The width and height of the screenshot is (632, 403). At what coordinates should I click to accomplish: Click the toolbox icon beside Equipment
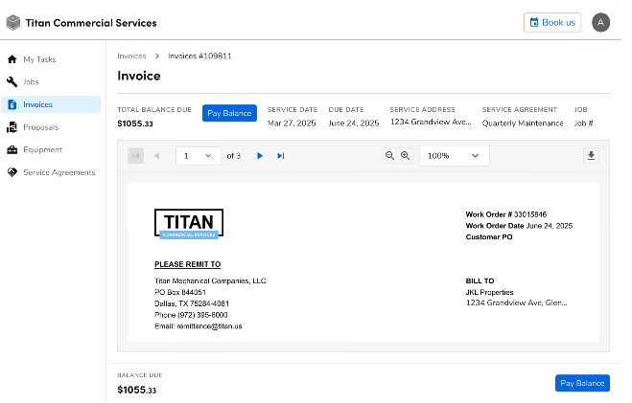coord(12,149)
